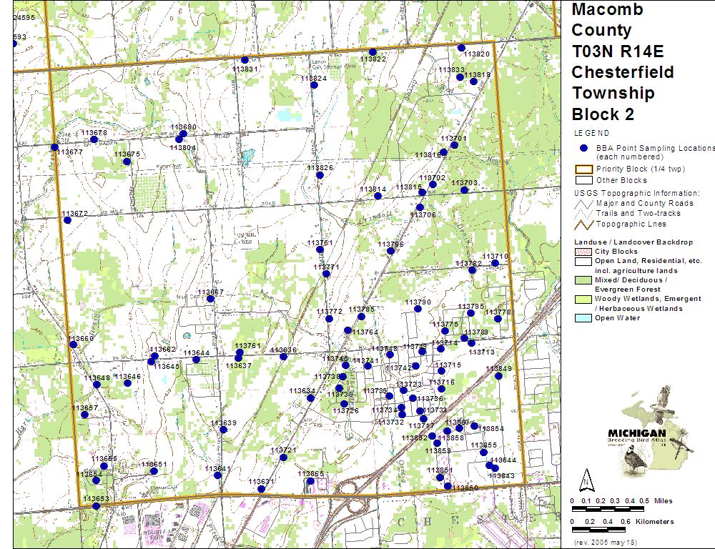The width and height of the screenshot is (715, 549).
Task: Select sampling point 113831 on the map
Action: tap(245, 61)
